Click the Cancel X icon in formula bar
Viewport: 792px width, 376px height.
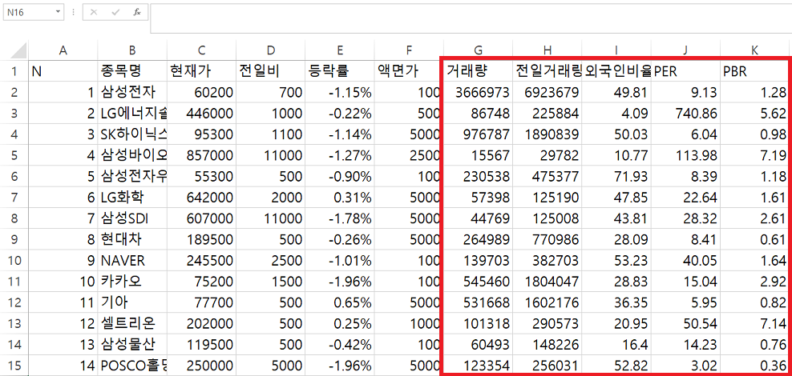coord(94,12)
